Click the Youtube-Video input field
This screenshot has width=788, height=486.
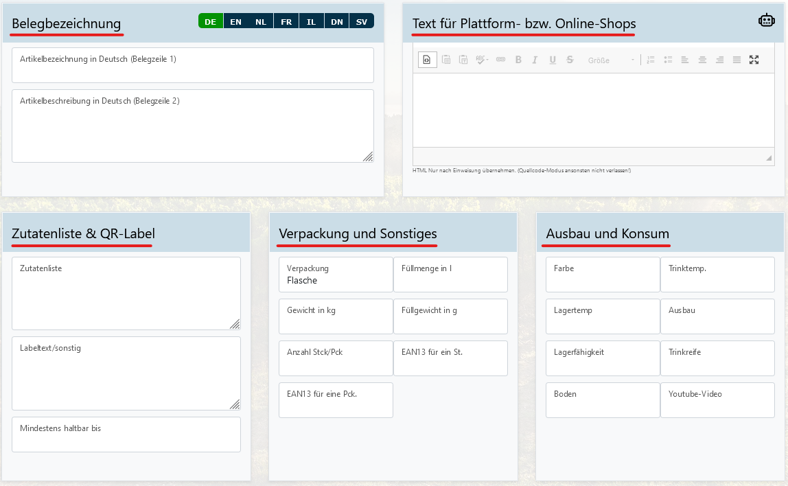click(717, 400)
